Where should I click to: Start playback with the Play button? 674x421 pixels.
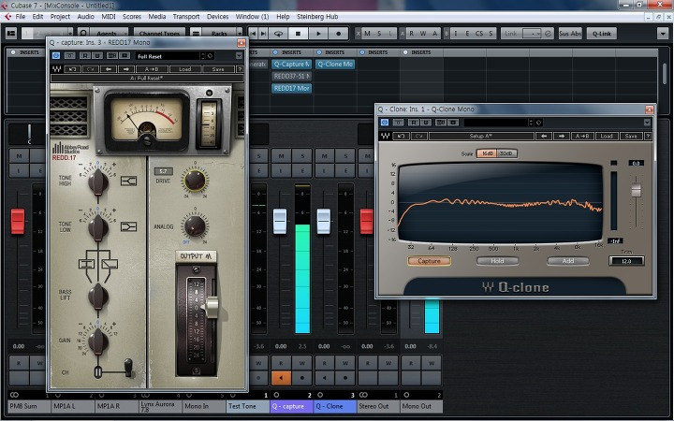318,33
